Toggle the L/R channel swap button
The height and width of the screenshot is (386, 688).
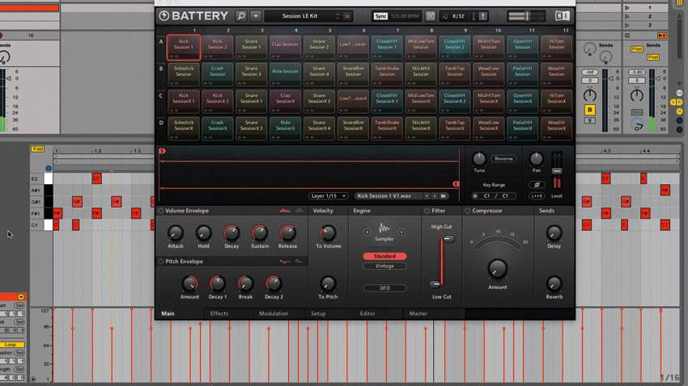[537, 195]
